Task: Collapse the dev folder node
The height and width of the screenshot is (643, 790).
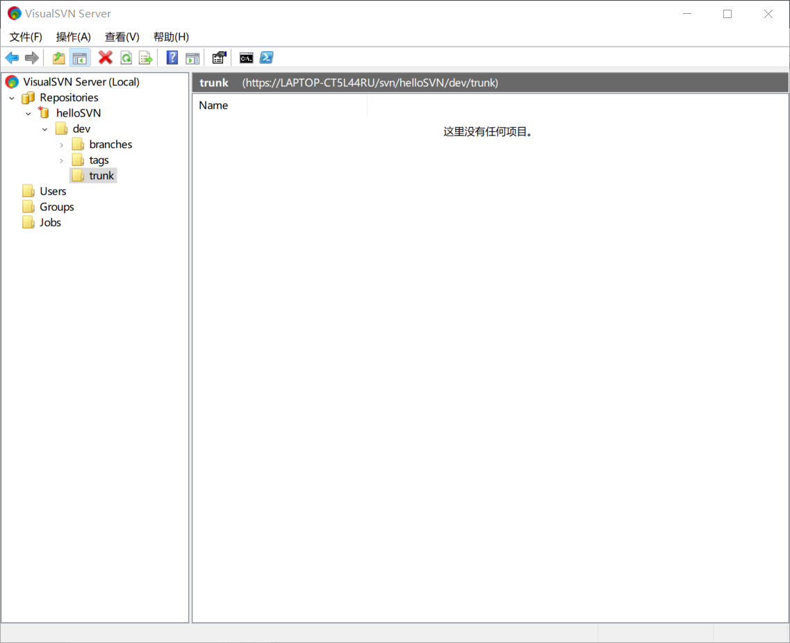Action: (x=45, y=129)
